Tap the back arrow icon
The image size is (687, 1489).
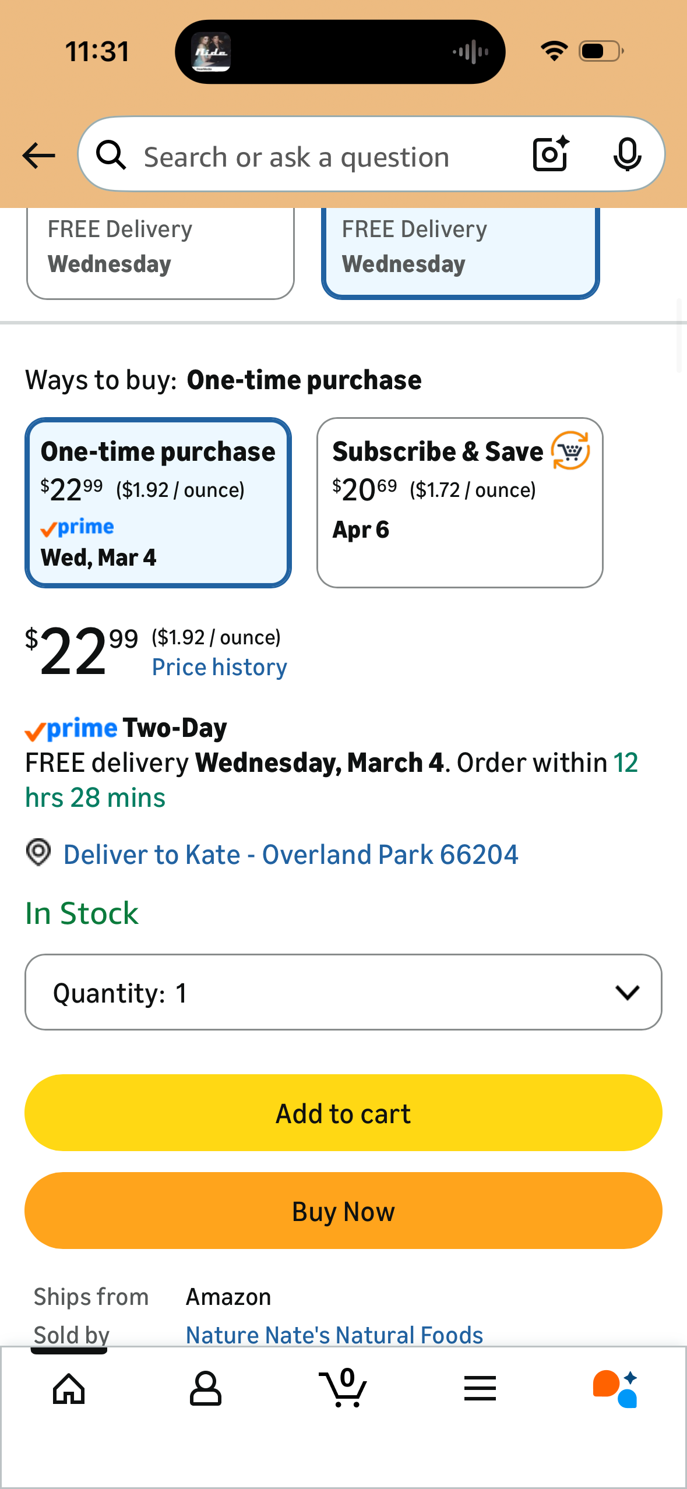38,156
